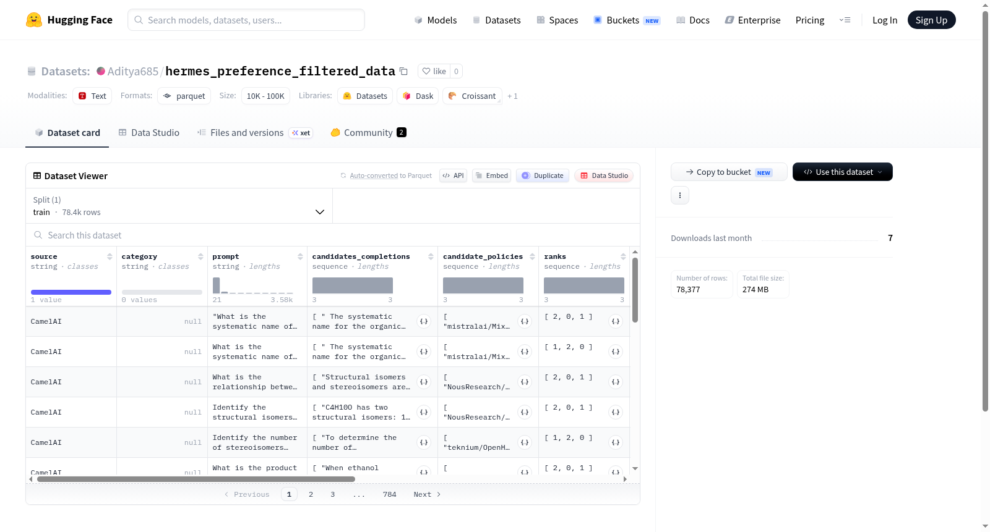
Task: Click the prompt lengths histogram
Action: pos(253,285)
